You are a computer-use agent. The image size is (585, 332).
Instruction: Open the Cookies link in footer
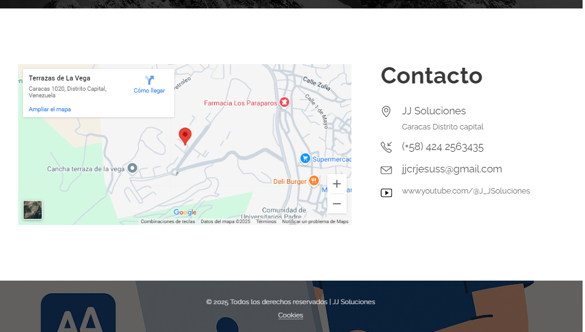[290, 315]
